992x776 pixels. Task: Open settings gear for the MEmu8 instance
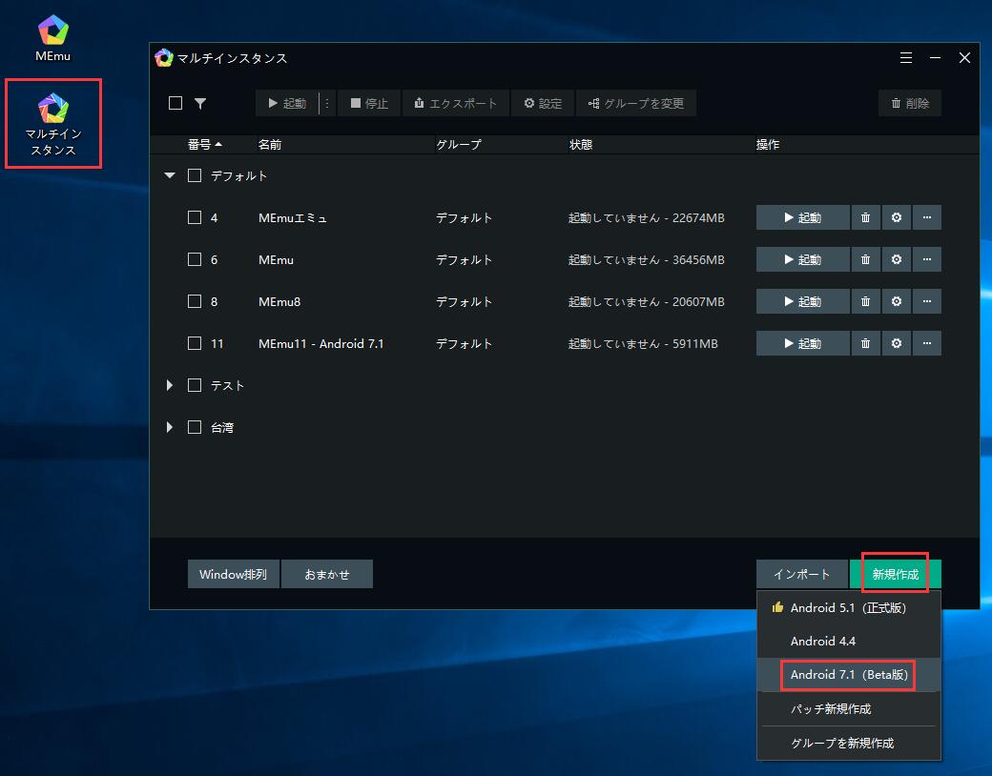(x=896, y=301)
